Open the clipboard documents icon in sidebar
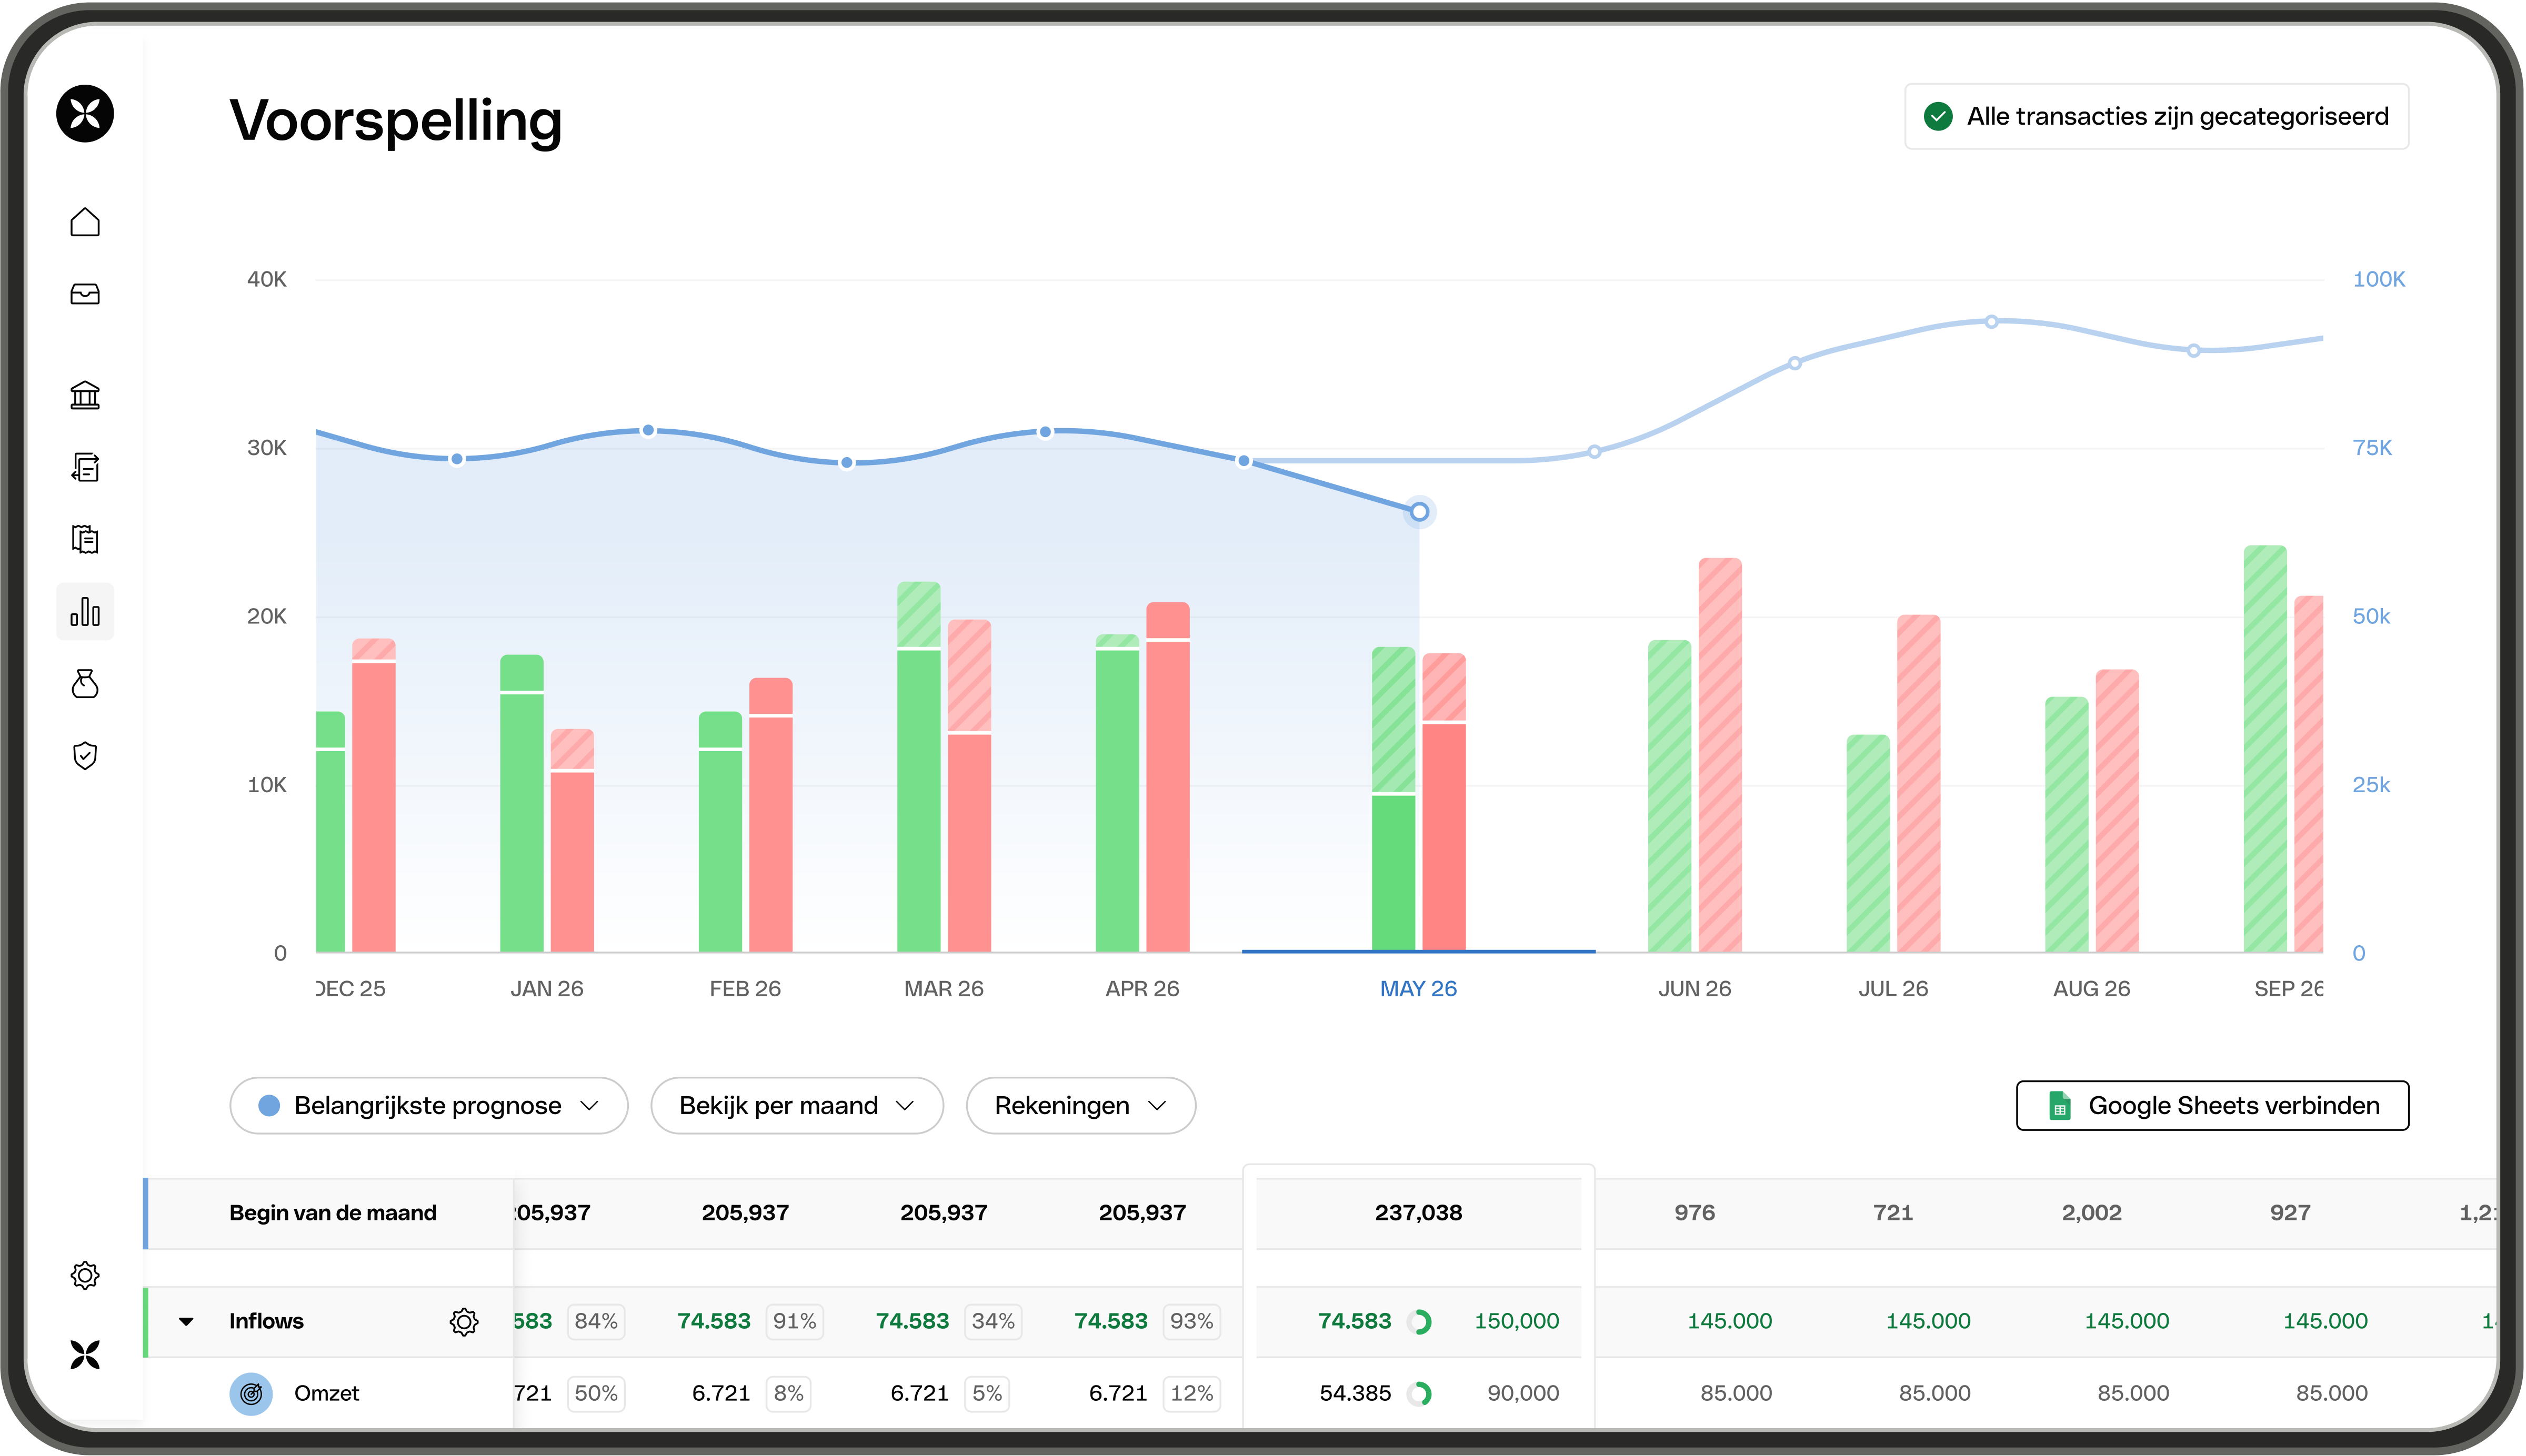 coord(85,539)
